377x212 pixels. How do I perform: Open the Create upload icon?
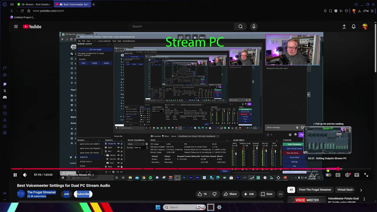click(x=344, y=26)
